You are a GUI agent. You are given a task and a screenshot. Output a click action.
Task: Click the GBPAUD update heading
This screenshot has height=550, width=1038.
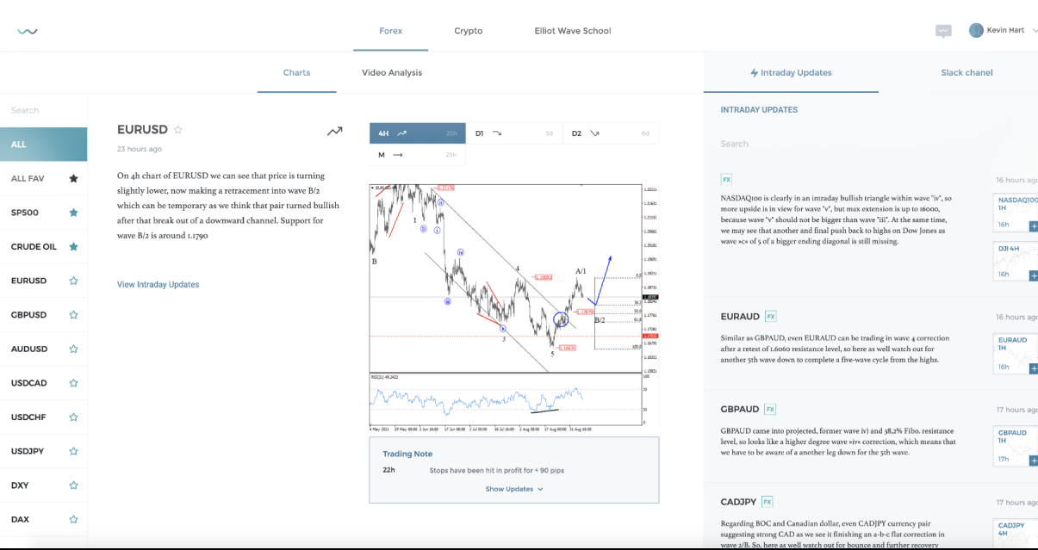point(740,409)
